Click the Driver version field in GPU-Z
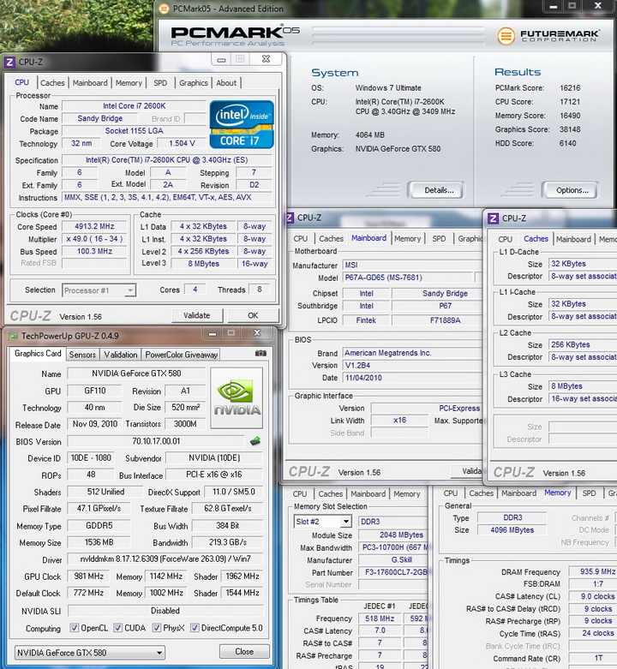This screenshot has width=617, height=669. (x=165, y=558)
